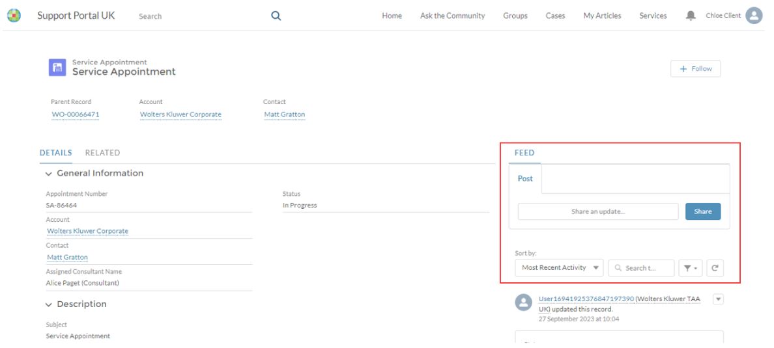Open the notifications bell icon
The height and width of the screenshot is (348, 774).
click(691, 16)
